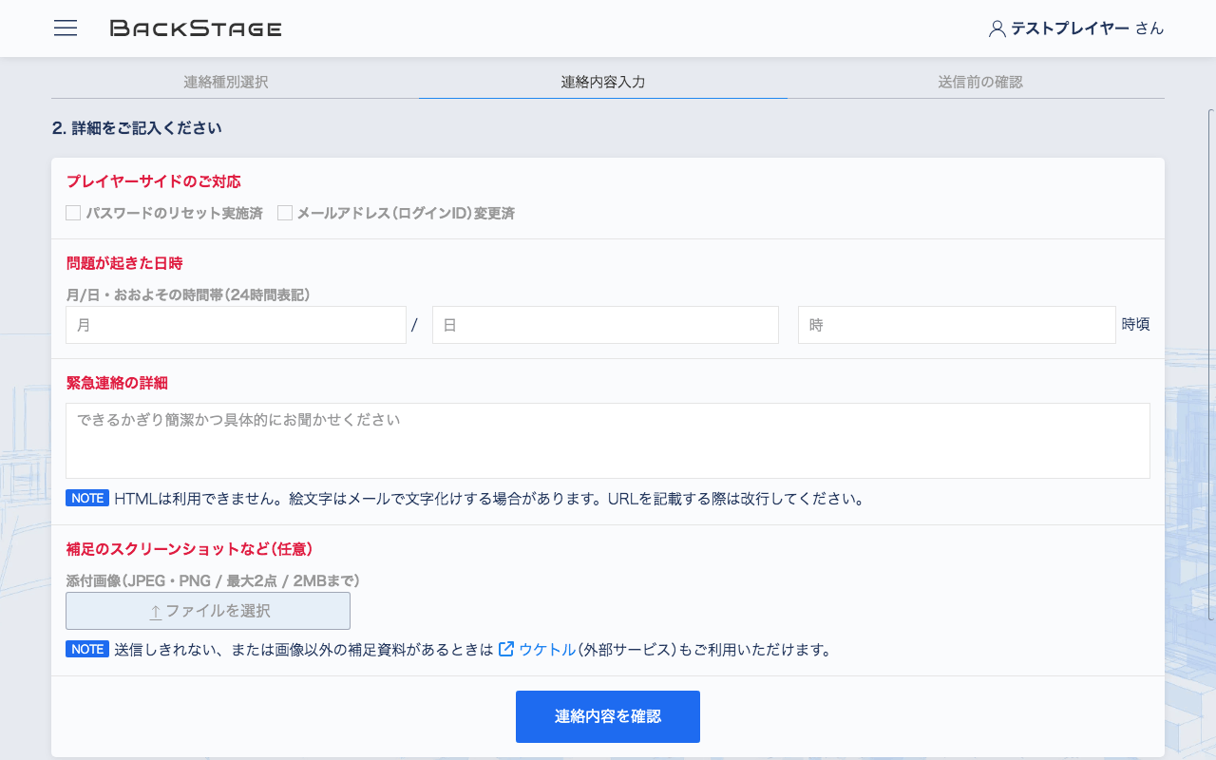Check パスワードのリセット実施済 checkbox
1216x760 pixels.
tap(73, 213)
